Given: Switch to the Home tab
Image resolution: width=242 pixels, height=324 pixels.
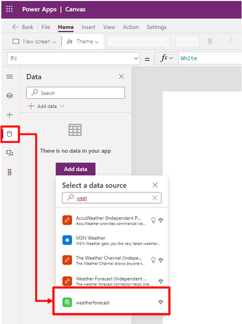Looking at the screenshot, I should coord(66,27).
